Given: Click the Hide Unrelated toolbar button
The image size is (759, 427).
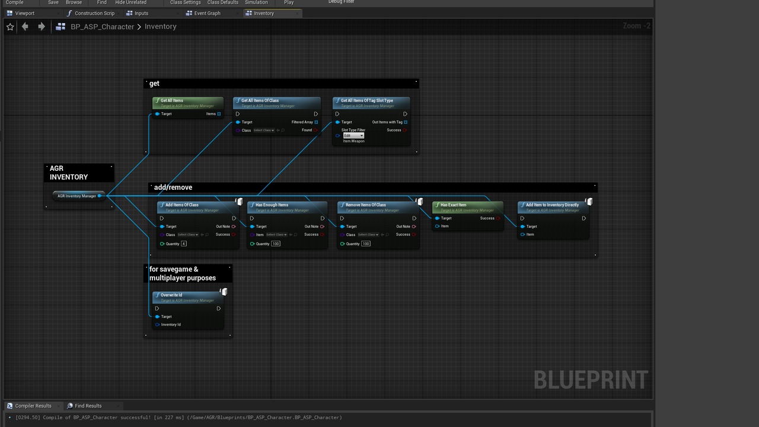Looking at the screenshot, I should click(x=130, y=2).
